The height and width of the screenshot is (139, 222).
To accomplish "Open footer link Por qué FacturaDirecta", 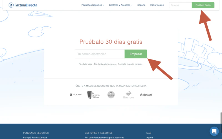I will pos(35,138).
